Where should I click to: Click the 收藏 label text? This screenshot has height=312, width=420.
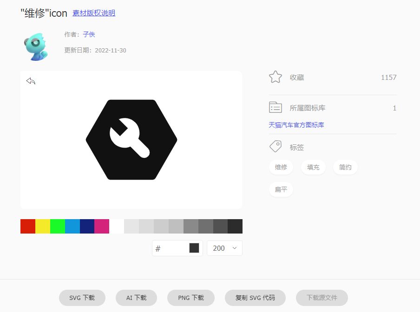tap(297, 78)
